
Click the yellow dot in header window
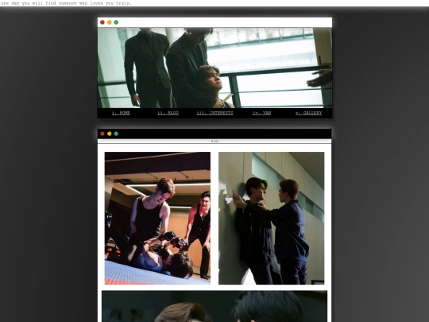[x=109, y=22]
